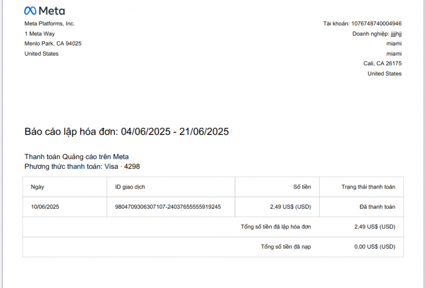Click the first 'miami' address line
The height and width of the screenshot is (288, 425).
tap(394, 43)
